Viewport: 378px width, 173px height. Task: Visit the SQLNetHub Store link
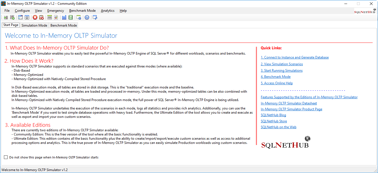[274, 121]
